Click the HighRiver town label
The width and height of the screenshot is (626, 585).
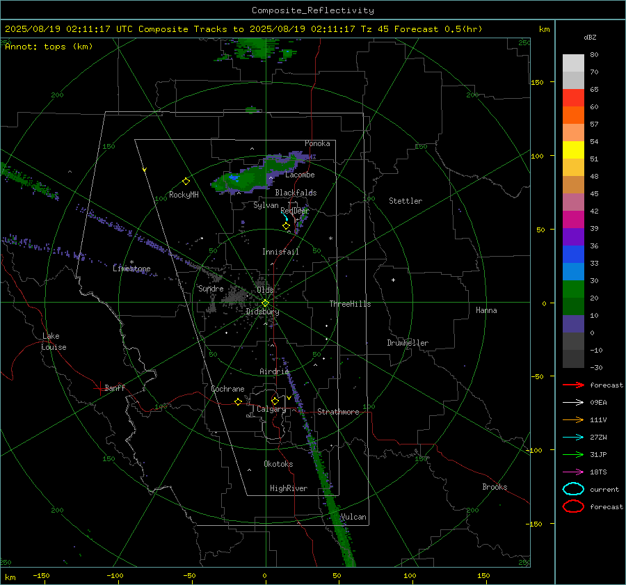(x=289, y=488)
